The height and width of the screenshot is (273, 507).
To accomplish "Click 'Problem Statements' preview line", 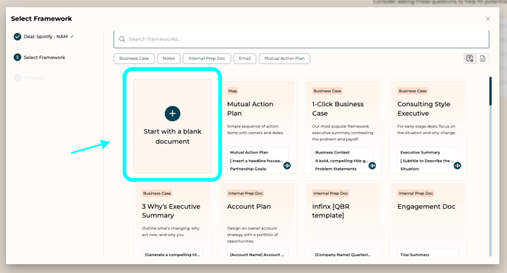I will click(335, 169).
